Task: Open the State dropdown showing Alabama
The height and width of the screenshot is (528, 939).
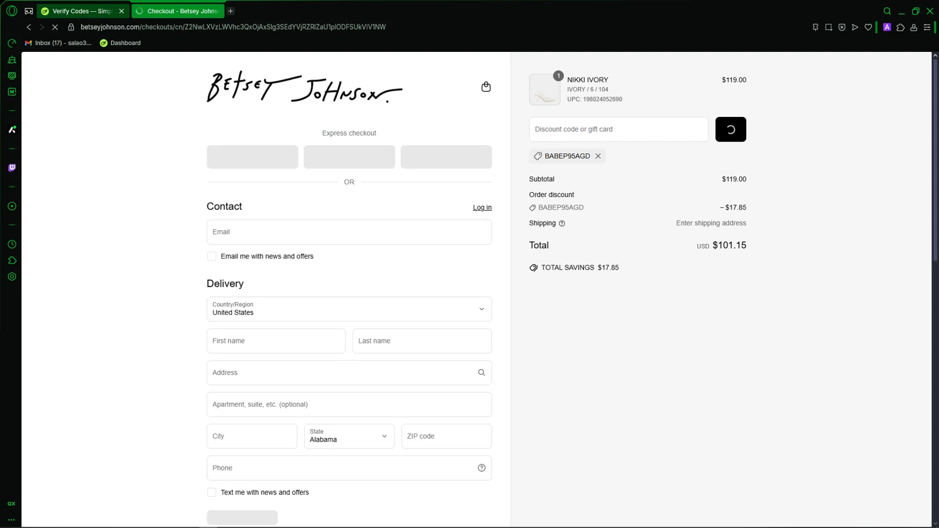Action: click(x=349, y=436)
